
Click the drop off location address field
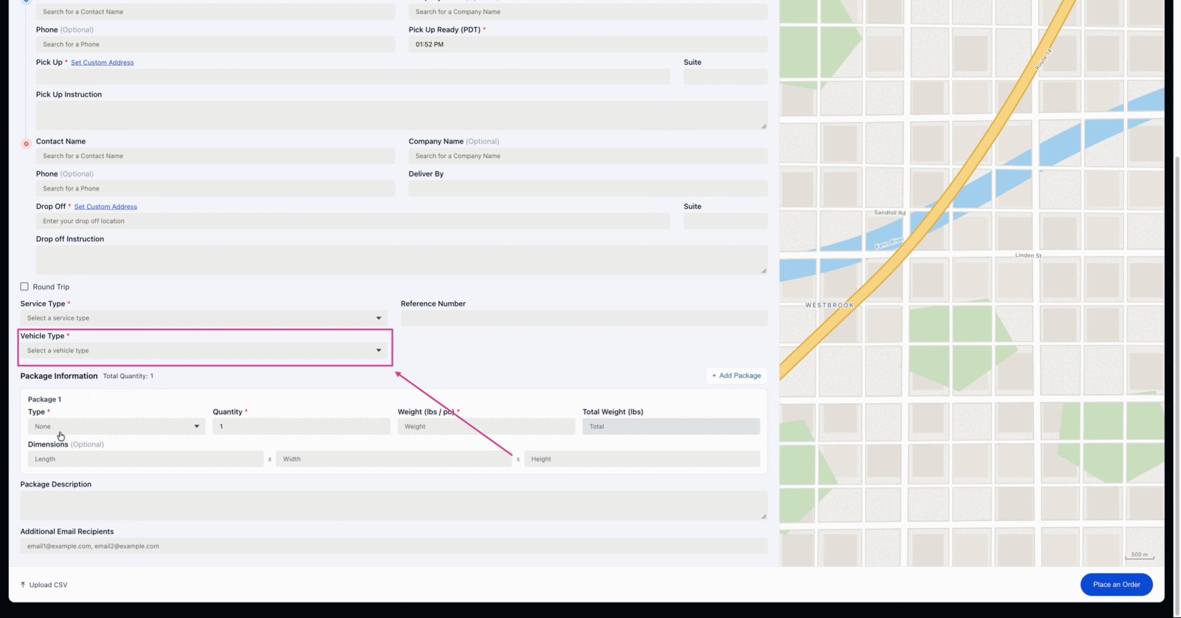click(353, 221)
